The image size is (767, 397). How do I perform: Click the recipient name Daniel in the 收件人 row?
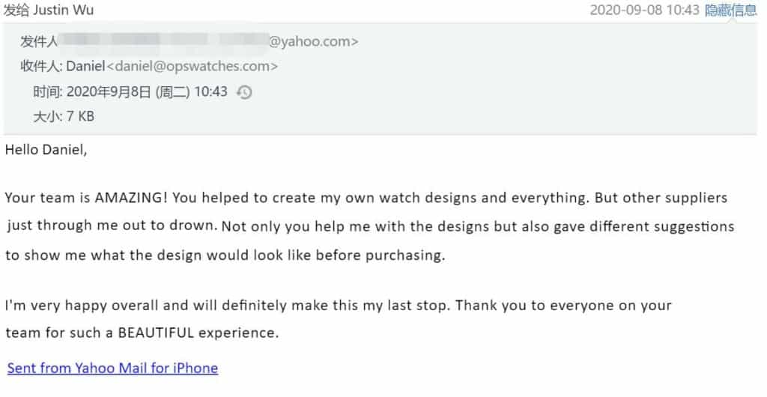(85, 66)
